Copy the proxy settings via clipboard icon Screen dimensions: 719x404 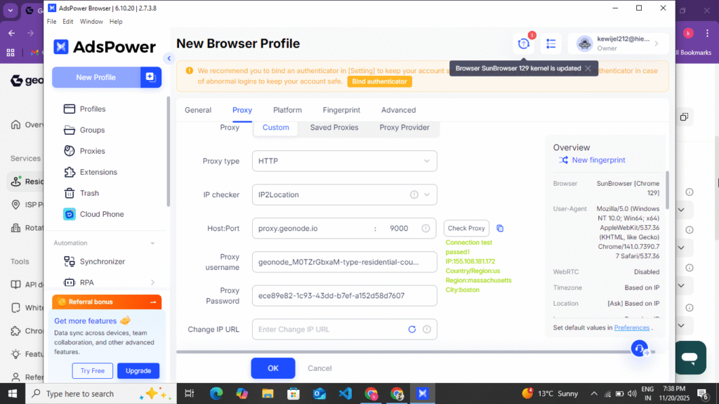pos(500,228)
